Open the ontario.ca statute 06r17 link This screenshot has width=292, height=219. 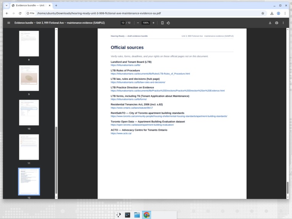coord(131,108)
